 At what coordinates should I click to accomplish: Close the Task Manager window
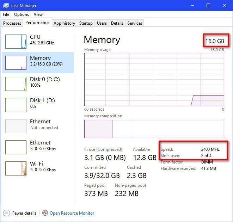(225, 6)
